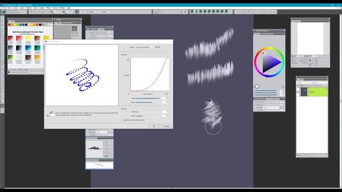This screenshot has height=192, width=342.
Task: Pick the blue gradient in oil color chart
Action: tap(28, 47)
